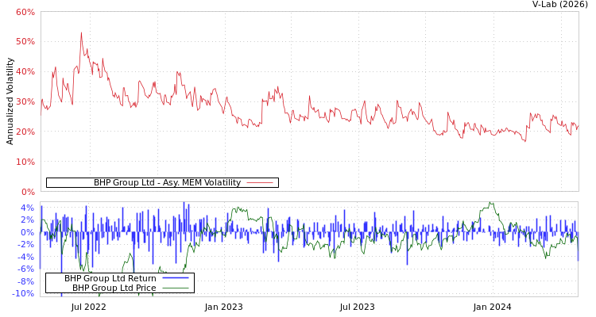Click the -10% label on return axis

pos(24,294)
